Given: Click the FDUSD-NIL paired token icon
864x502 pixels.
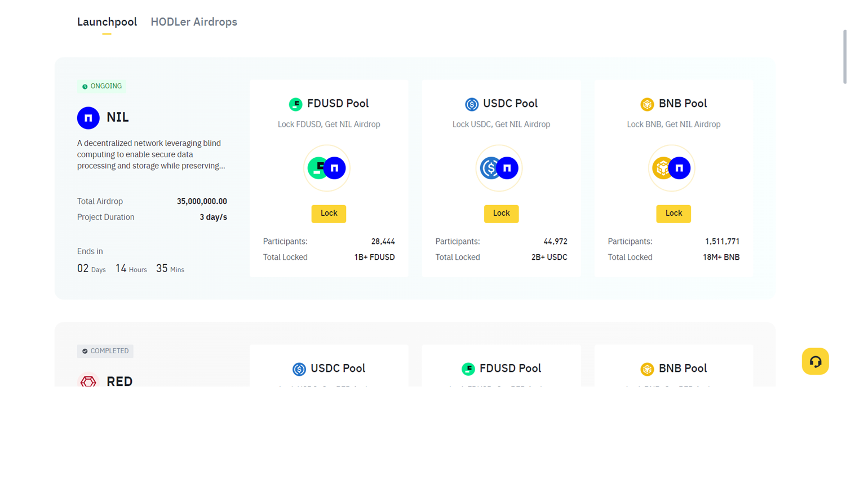Looking at the screenshot, I should pyautogui.click(x=327, y=168).
